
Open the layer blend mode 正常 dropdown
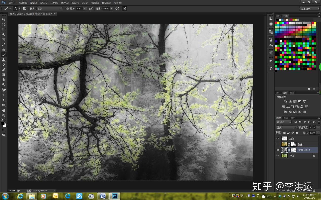(286, 127)
